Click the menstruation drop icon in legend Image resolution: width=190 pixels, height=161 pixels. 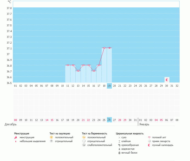point(16,137)
